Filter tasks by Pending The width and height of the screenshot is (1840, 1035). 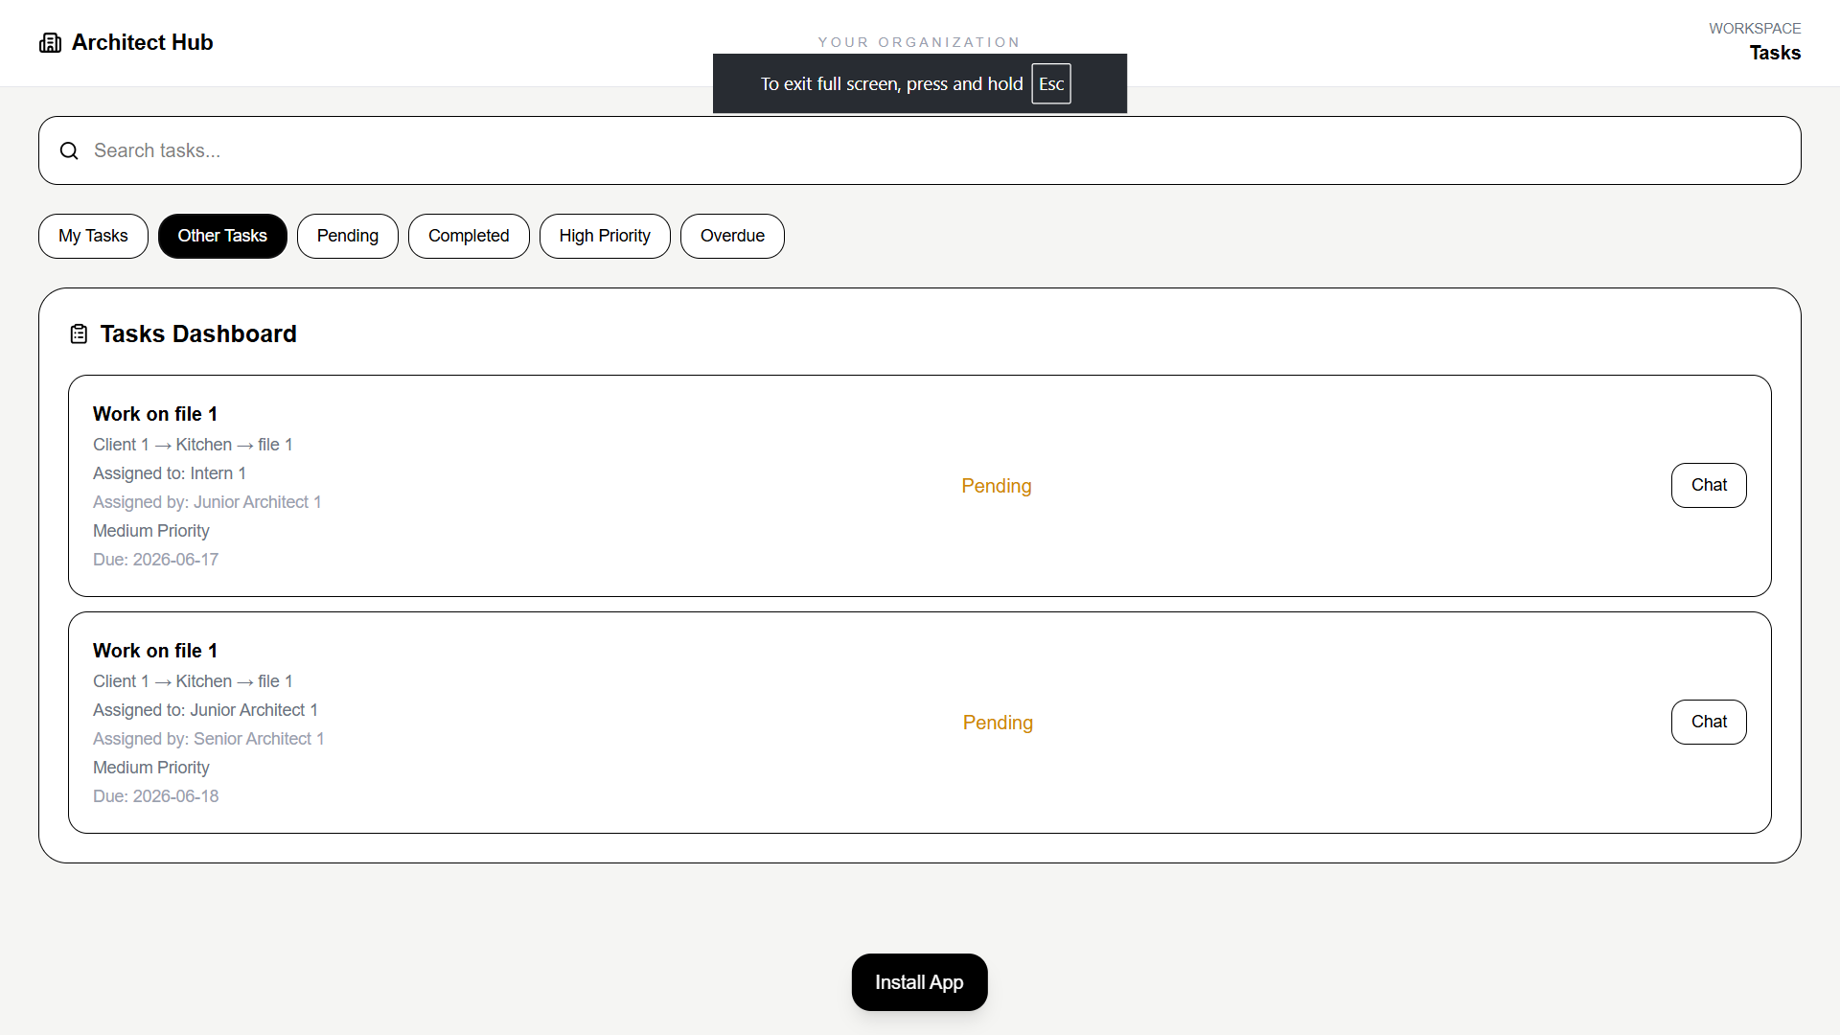tap(348, 236)
